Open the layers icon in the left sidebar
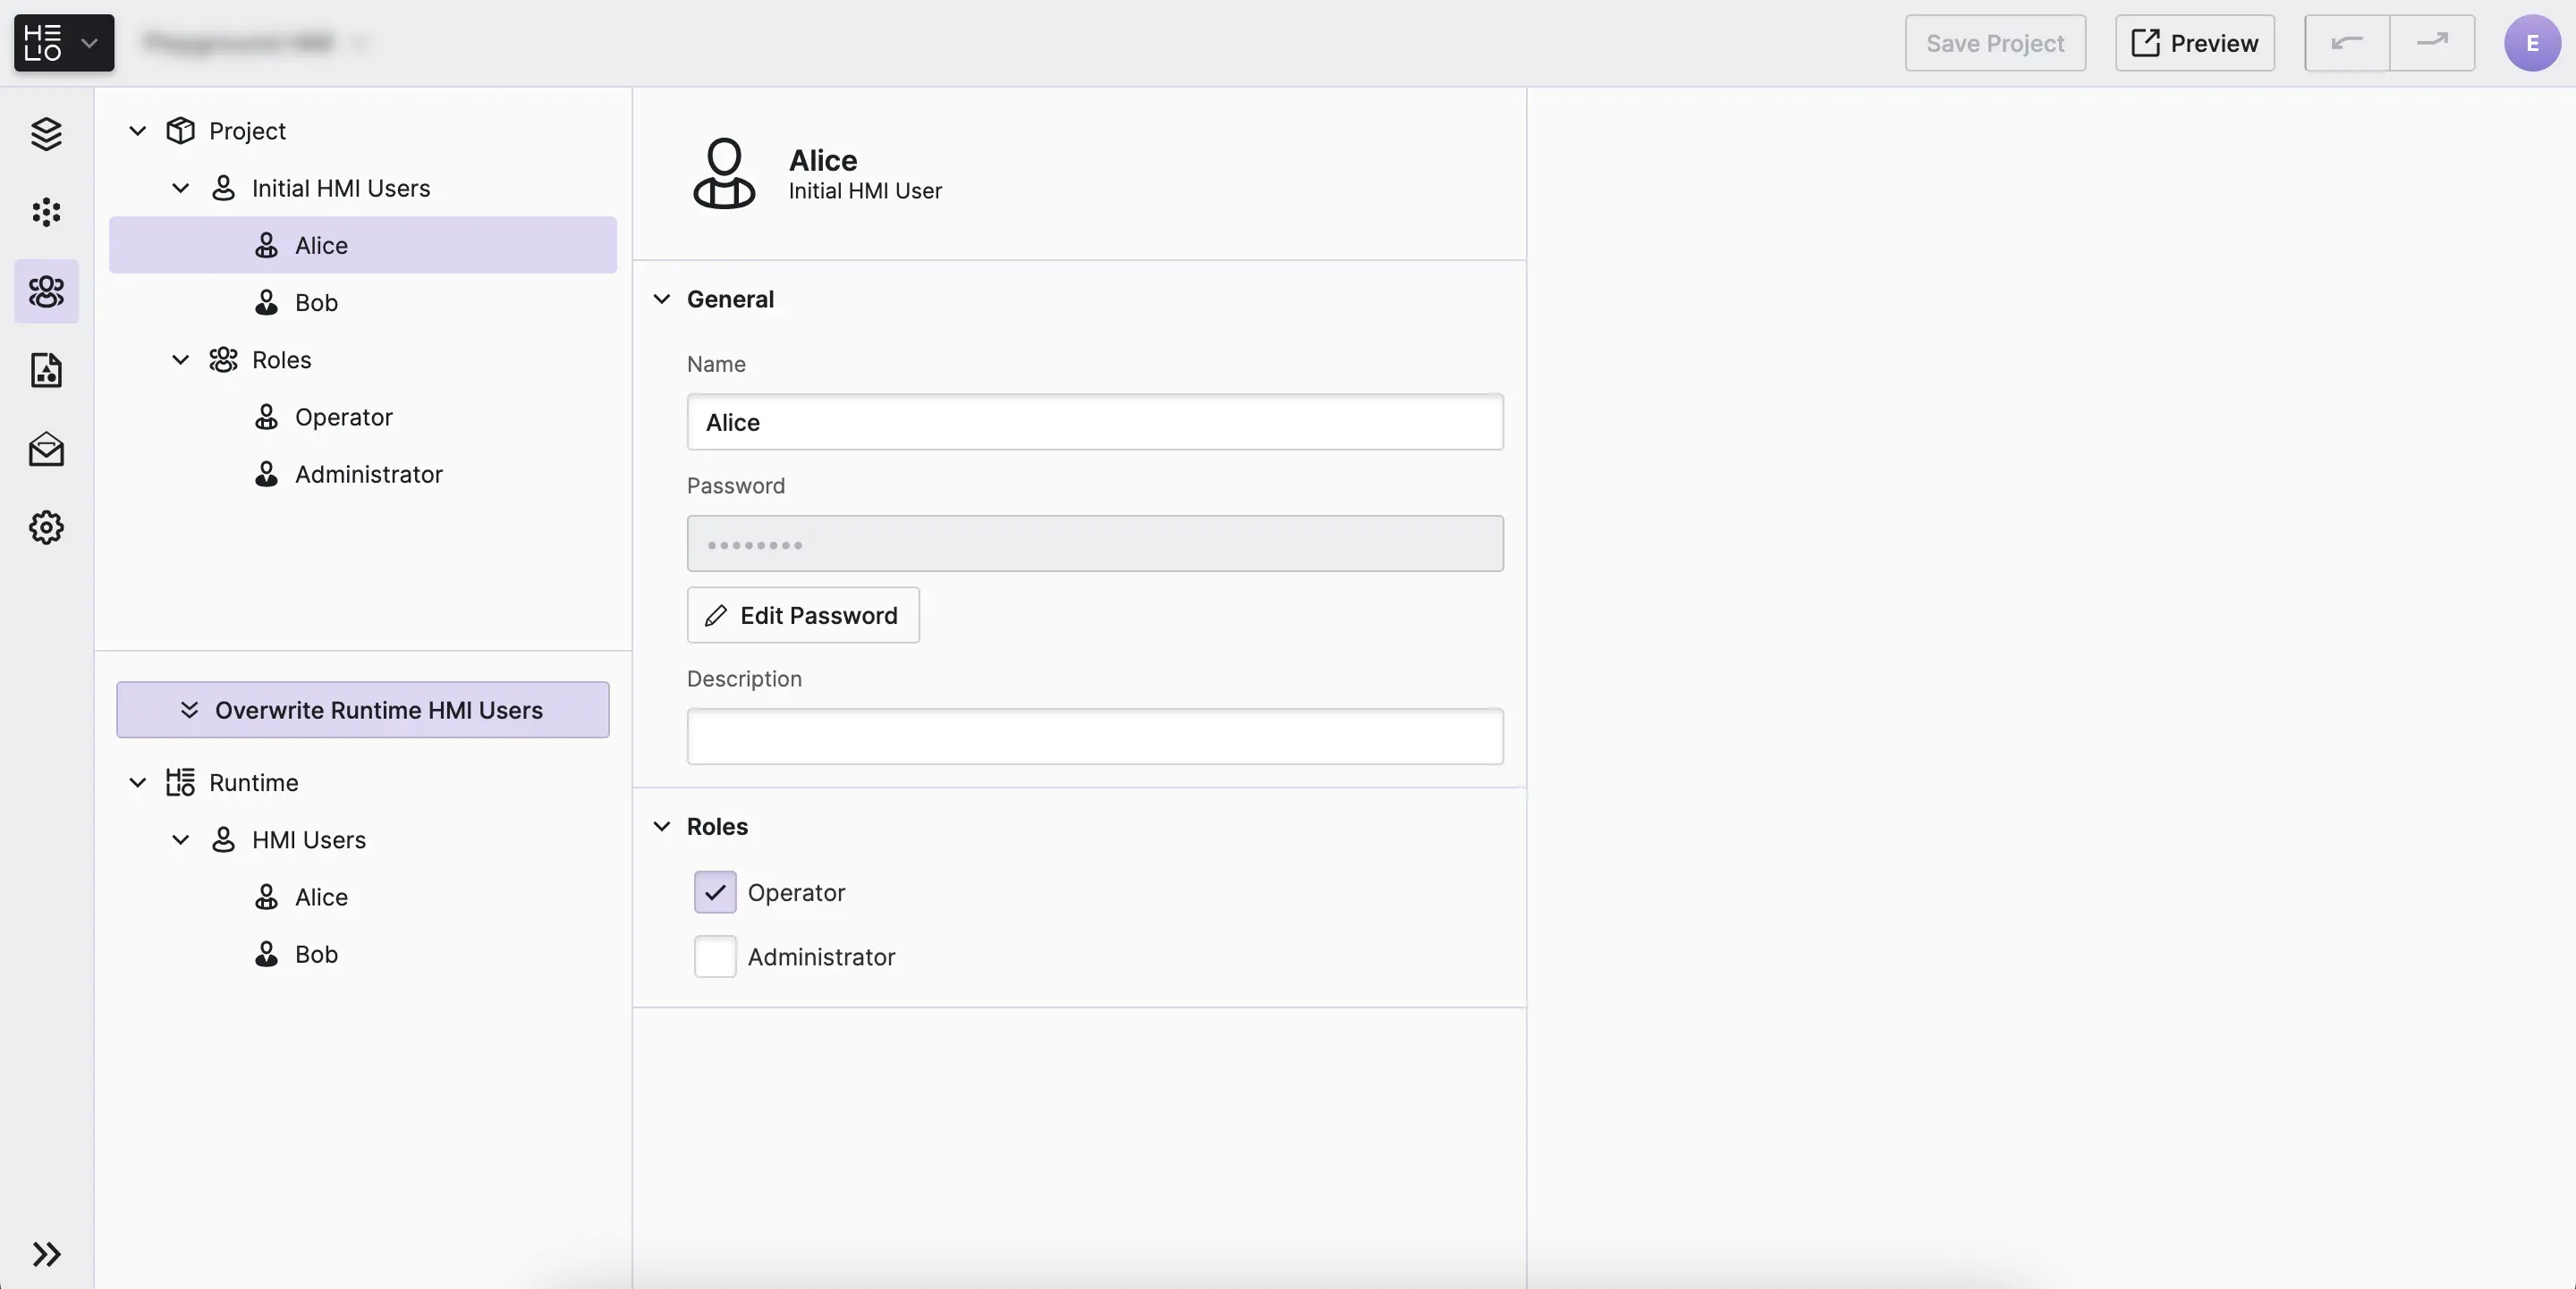The height and width of the screenshot is (1289, 2576). pyautogui.click(x=46, y=133)
